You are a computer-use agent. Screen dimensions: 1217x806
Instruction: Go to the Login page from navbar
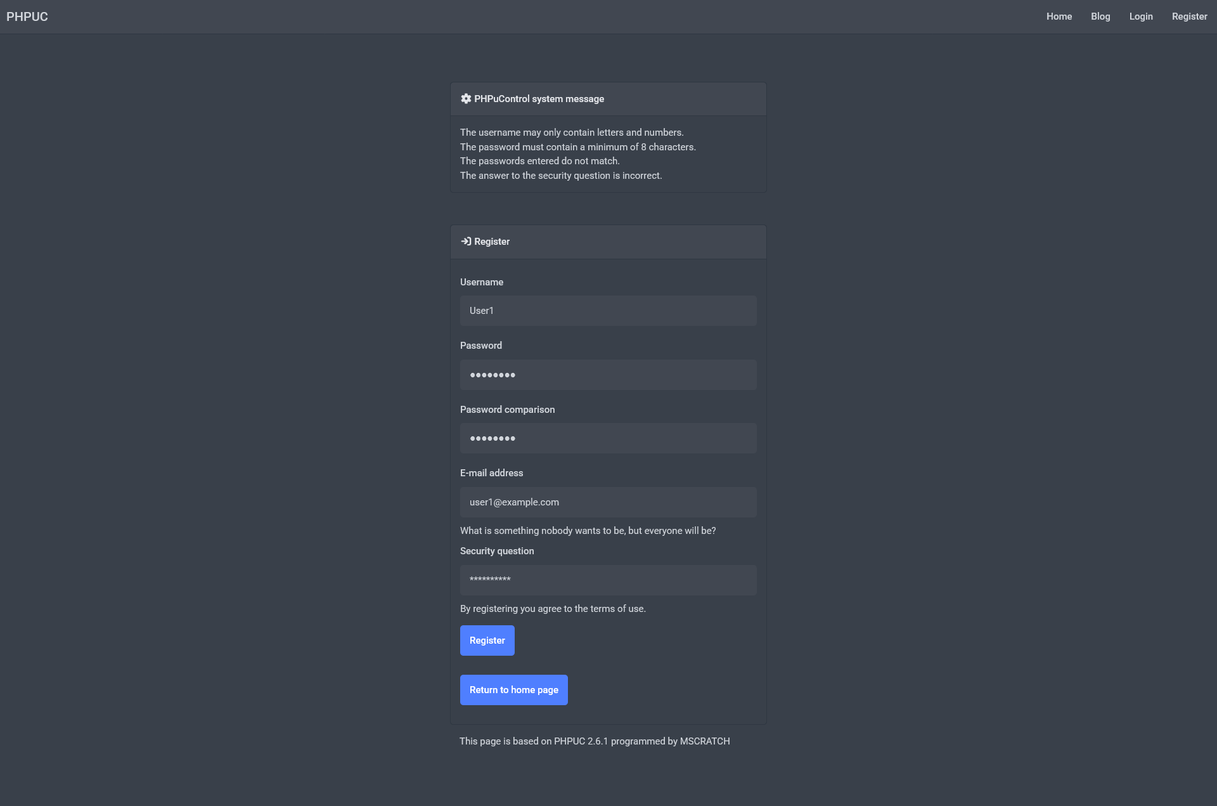pos(1141,16)
